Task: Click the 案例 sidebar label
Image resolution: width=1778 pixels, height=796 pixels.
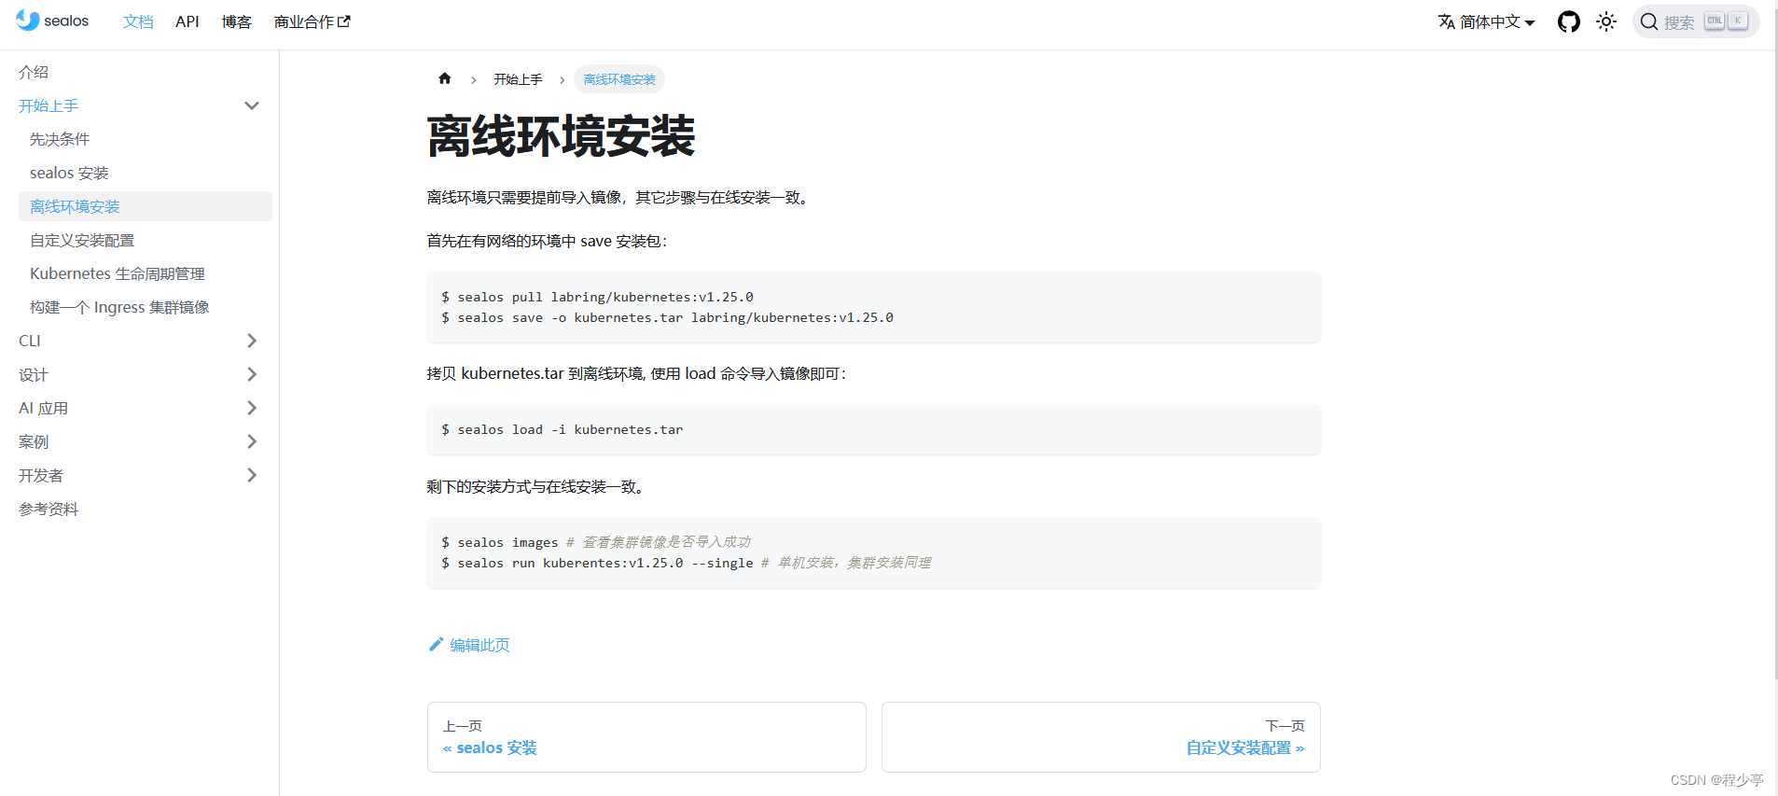Action: point(34,441)
